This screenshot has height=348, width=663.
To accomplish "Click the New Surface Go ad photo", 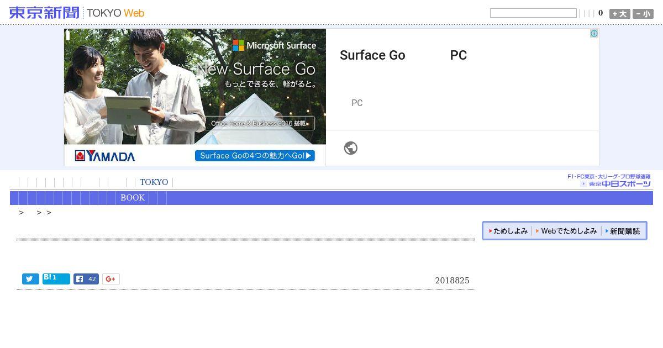I will click(195, 87).
